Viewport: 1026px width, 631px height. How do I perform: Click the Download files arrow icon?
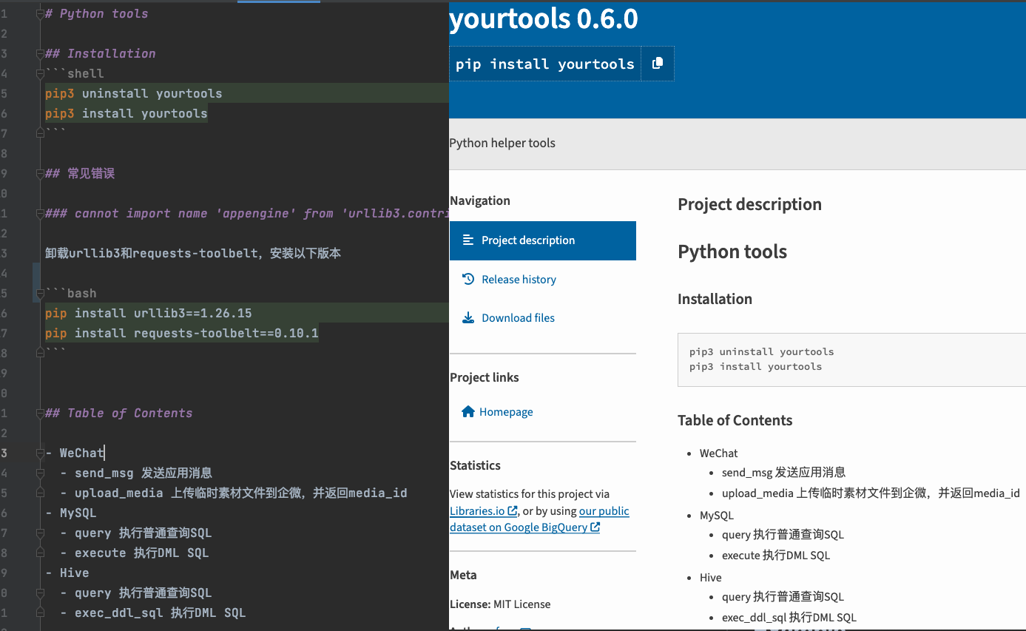pos(468,317)
